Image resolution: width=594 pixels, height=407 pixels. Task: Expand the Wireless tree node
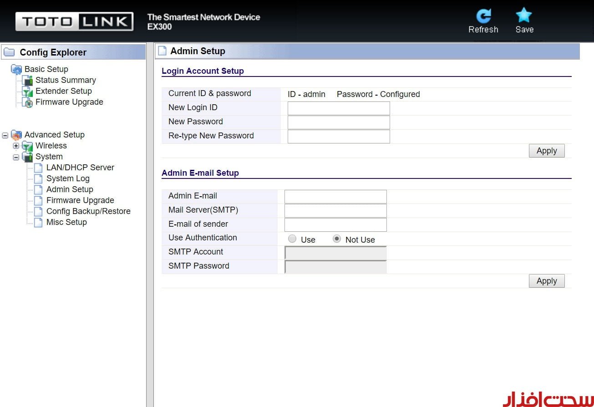coord(16,146)
